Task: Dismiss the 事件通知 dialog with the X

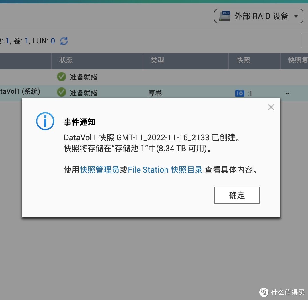Action: [x=271, y=107]
